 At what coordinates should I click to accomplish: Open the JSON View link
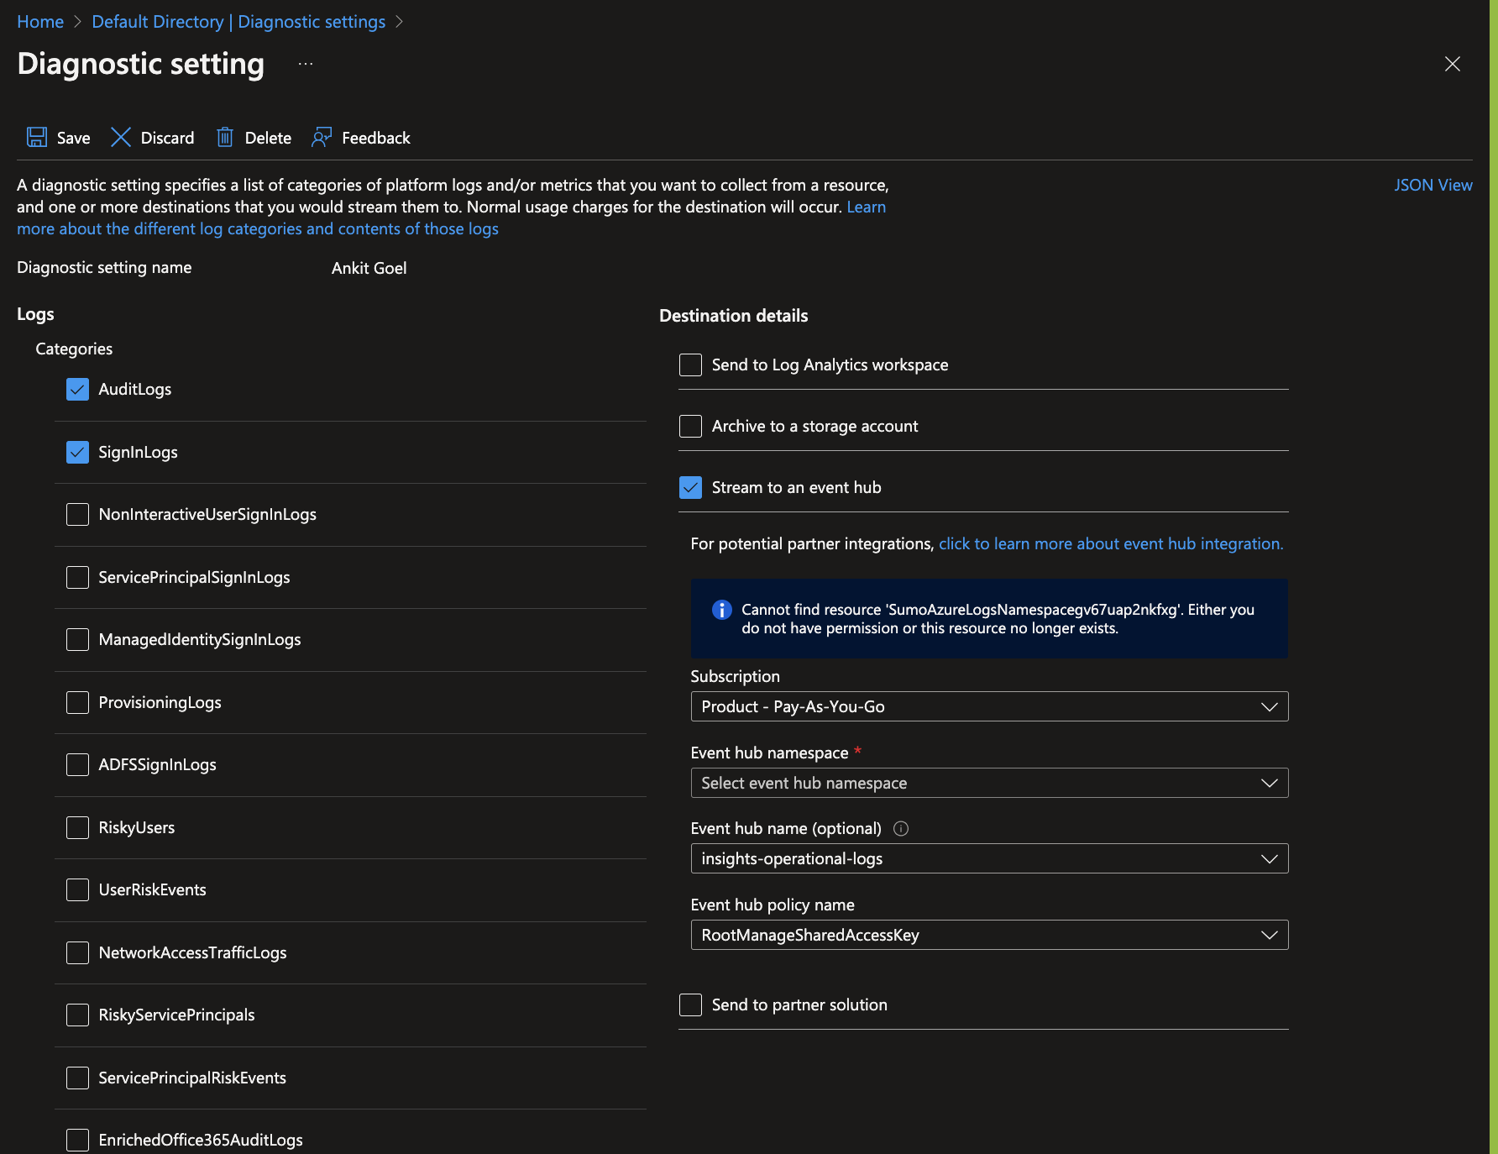[1433, 185]
